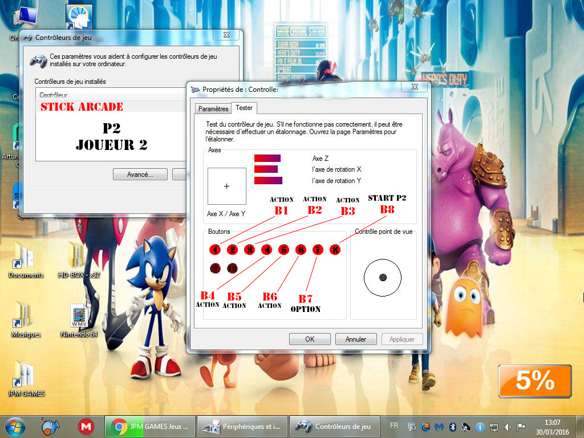
Task: Activate 'Contrôleurs de jeu' taskbar button
Action: click(x=334, y=427)
